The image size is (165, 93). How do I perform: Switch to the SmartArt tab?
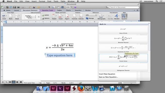tap(78, 10)
